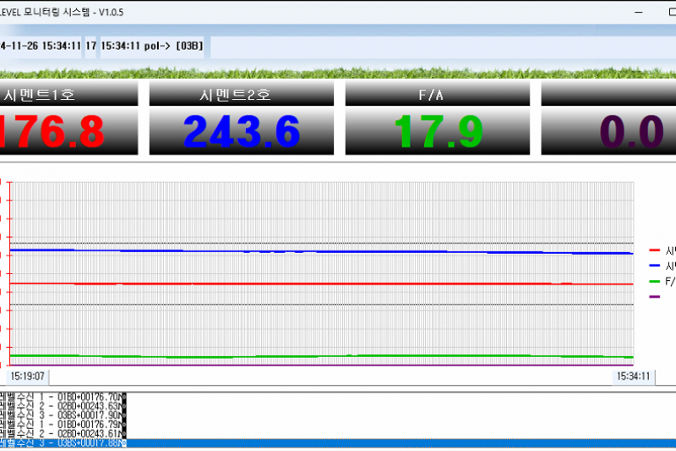
Task: Click the 15:34:11 chart end time label
Action: [x=633, y=377]
